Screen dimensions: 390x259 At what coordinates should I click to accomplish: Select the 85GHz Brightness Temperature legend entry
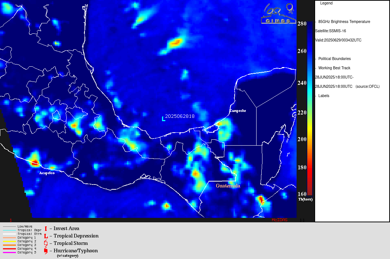(x=344, y=22)
